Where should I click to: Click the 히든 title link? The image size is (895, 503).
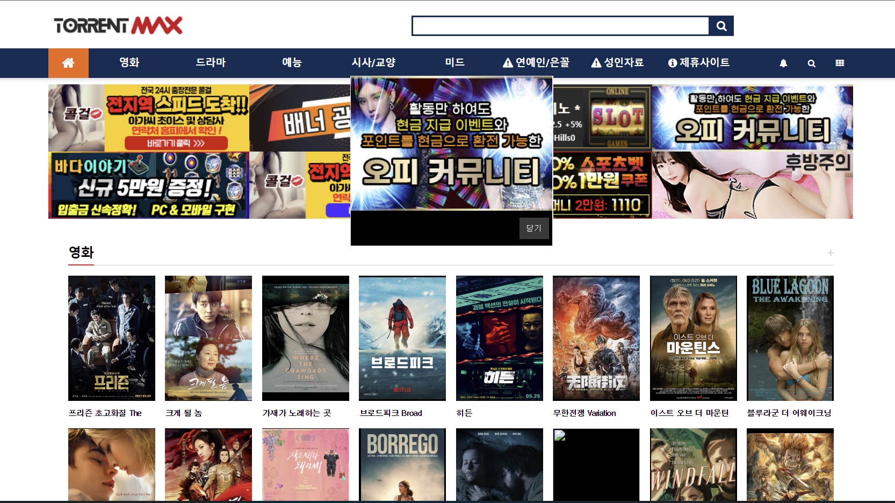tap(464, 413)
